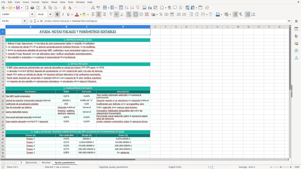Clear direct formatting
Viewport: 301px width, 169px height.
tap(70, 8)
